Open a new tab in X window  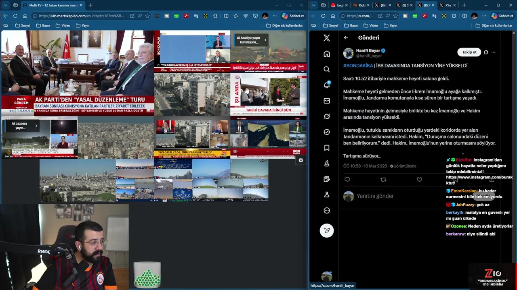click(464, 5)
